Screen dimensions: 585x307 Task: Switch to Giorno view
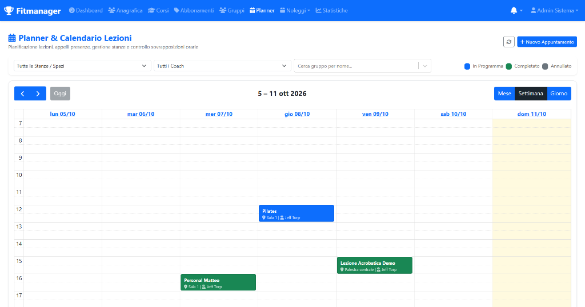click(559, 94)
